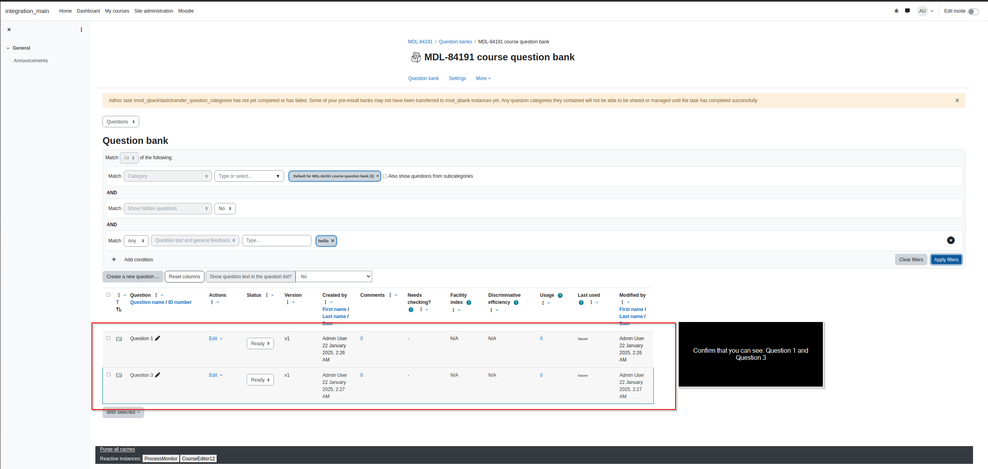Viewport: 988px width, 469px height.
Task: Open Needs checking help icon
Action: [x=411, y=310]
